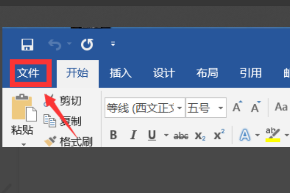Decrease font size with smaller A icon

point(256,107)
